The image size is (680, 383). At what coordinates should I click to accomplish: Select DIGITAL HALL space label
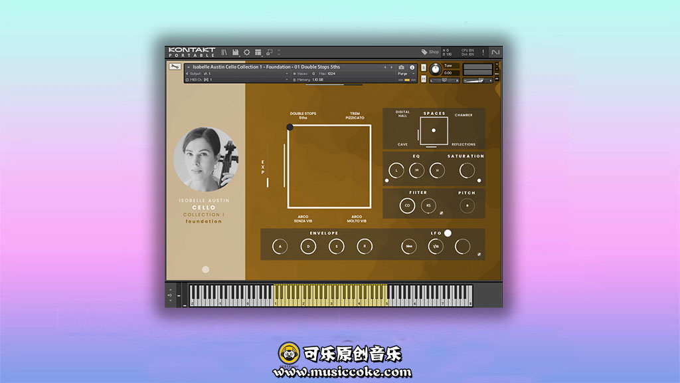[402, 114]
